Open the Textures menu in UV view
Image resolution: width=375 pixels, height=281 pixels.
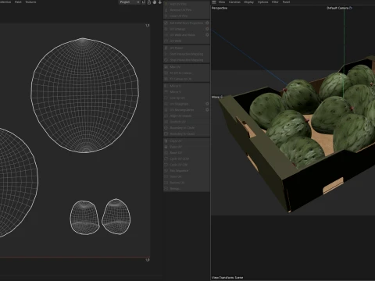click(x=30, y=2)
